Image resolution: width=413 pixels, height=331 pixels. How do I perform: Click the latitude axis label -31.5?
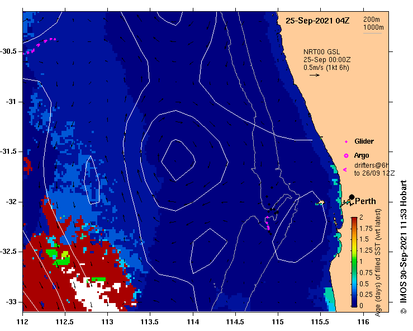coord(8,152)
